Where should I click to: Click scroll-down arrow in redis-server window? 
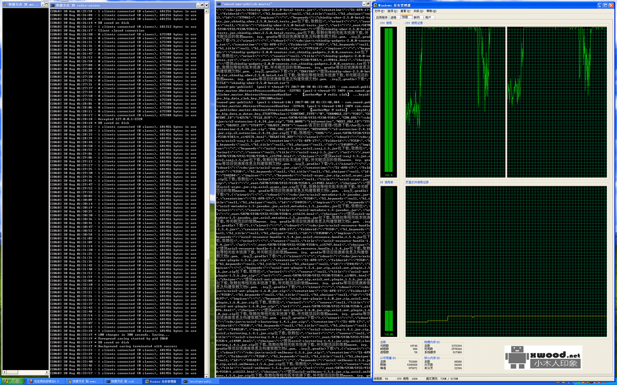[206, 376]
